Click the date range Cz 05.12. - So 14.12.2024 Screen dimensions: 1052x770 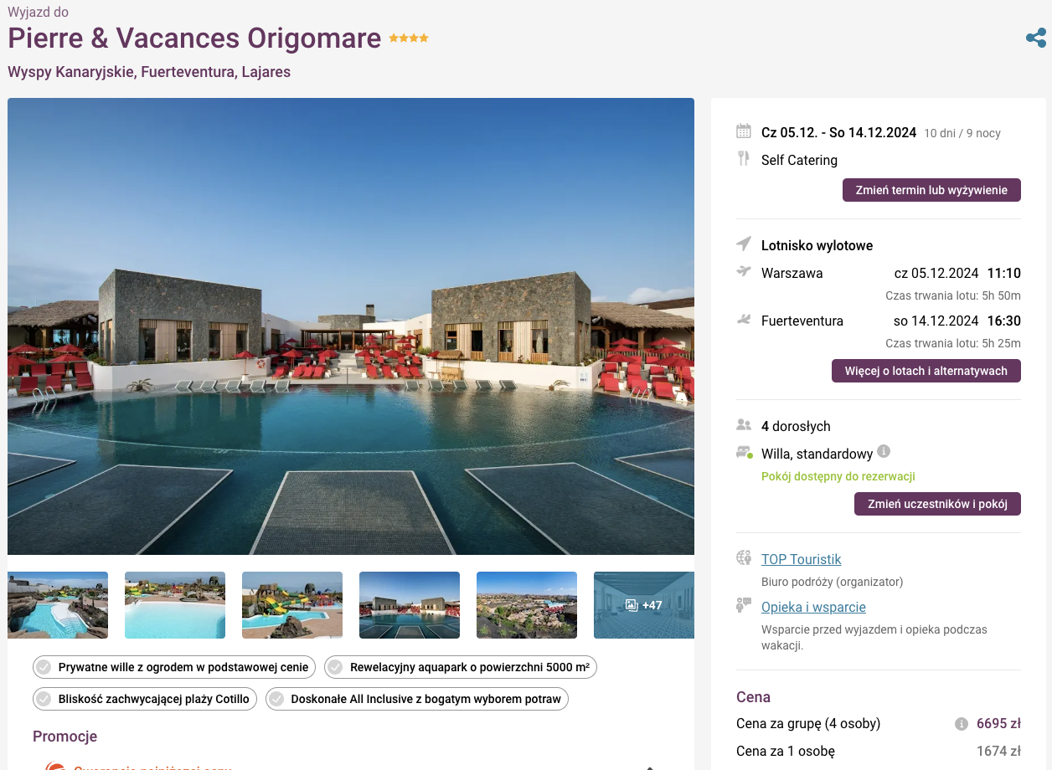pyautogui.click(x=838, y=132)
